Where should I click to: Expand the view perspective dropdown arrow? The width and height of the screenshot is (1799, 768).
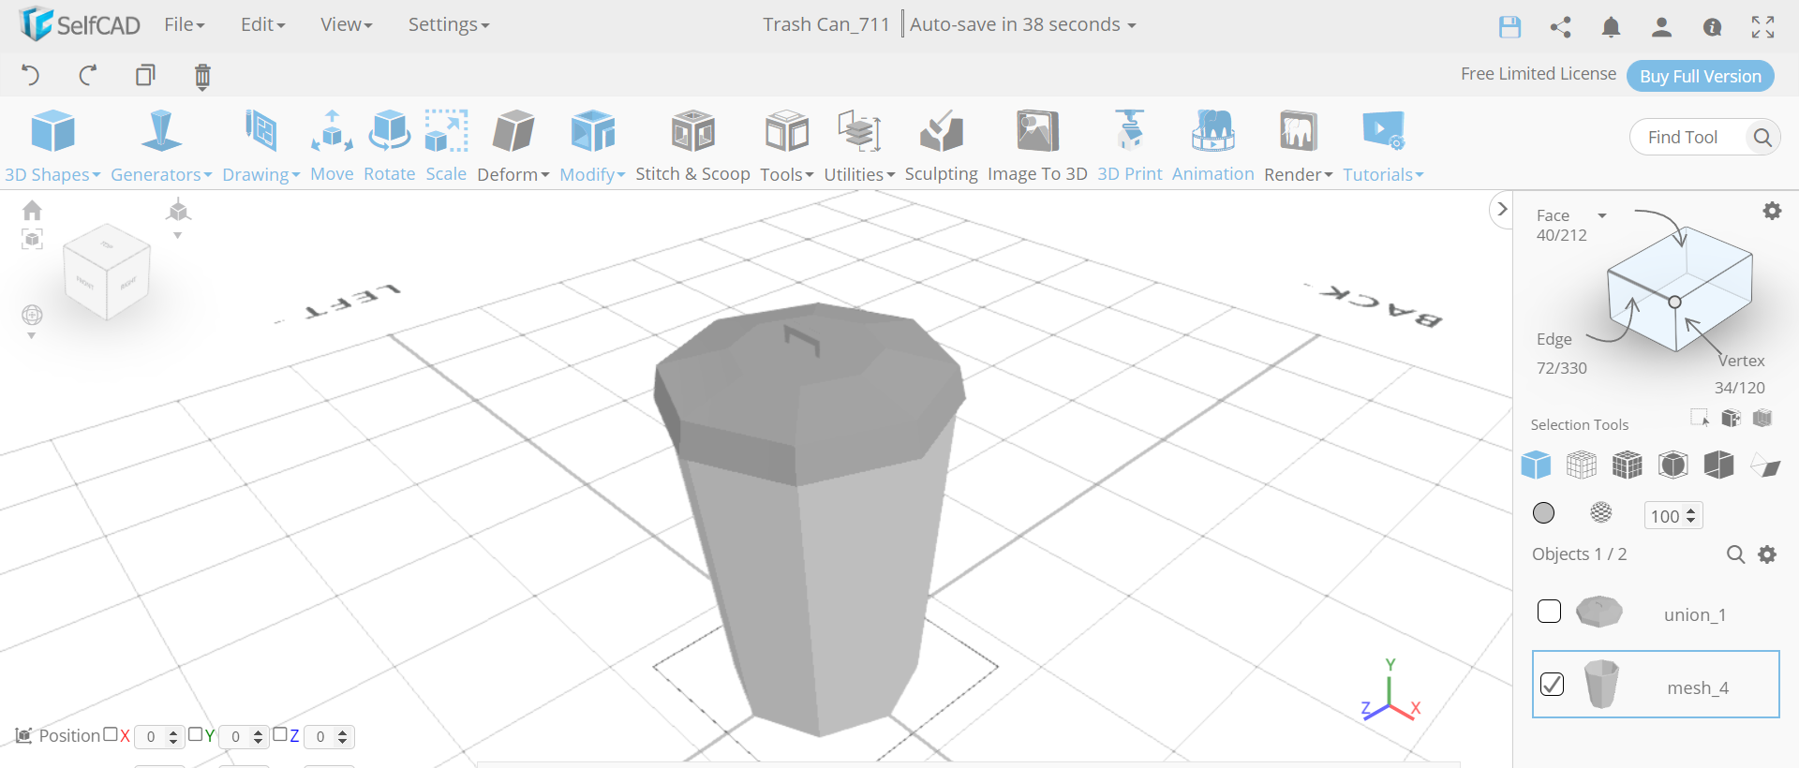tap(177, 235)
